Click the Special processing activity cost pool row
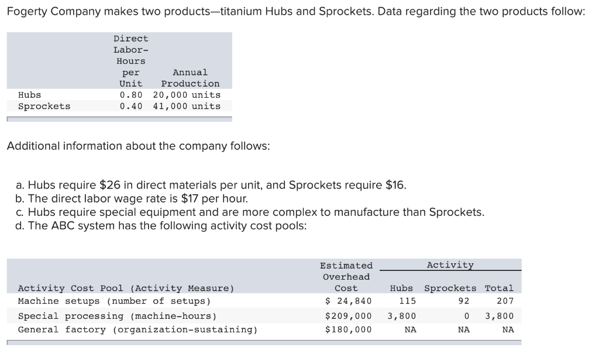This screenshot has height=361, width=599. pos(117,316)
